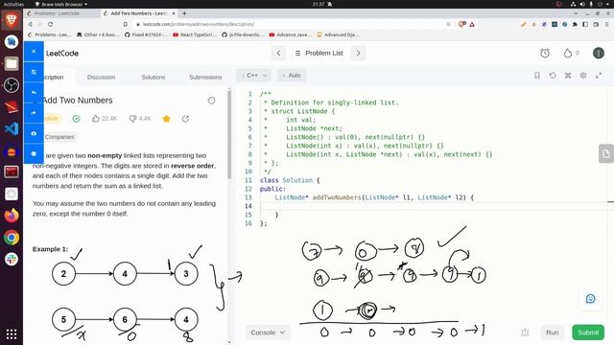
Task: Click camera screenshot icon in blue toolbar
Action: 34,133
